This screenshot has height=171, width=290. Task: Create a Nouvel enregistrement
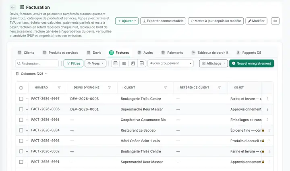click(x=251, y=63)
